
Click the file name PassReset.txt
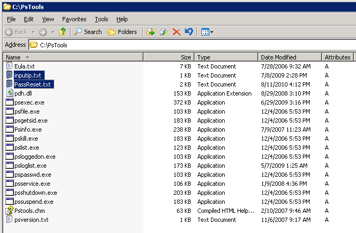point(32,84)
